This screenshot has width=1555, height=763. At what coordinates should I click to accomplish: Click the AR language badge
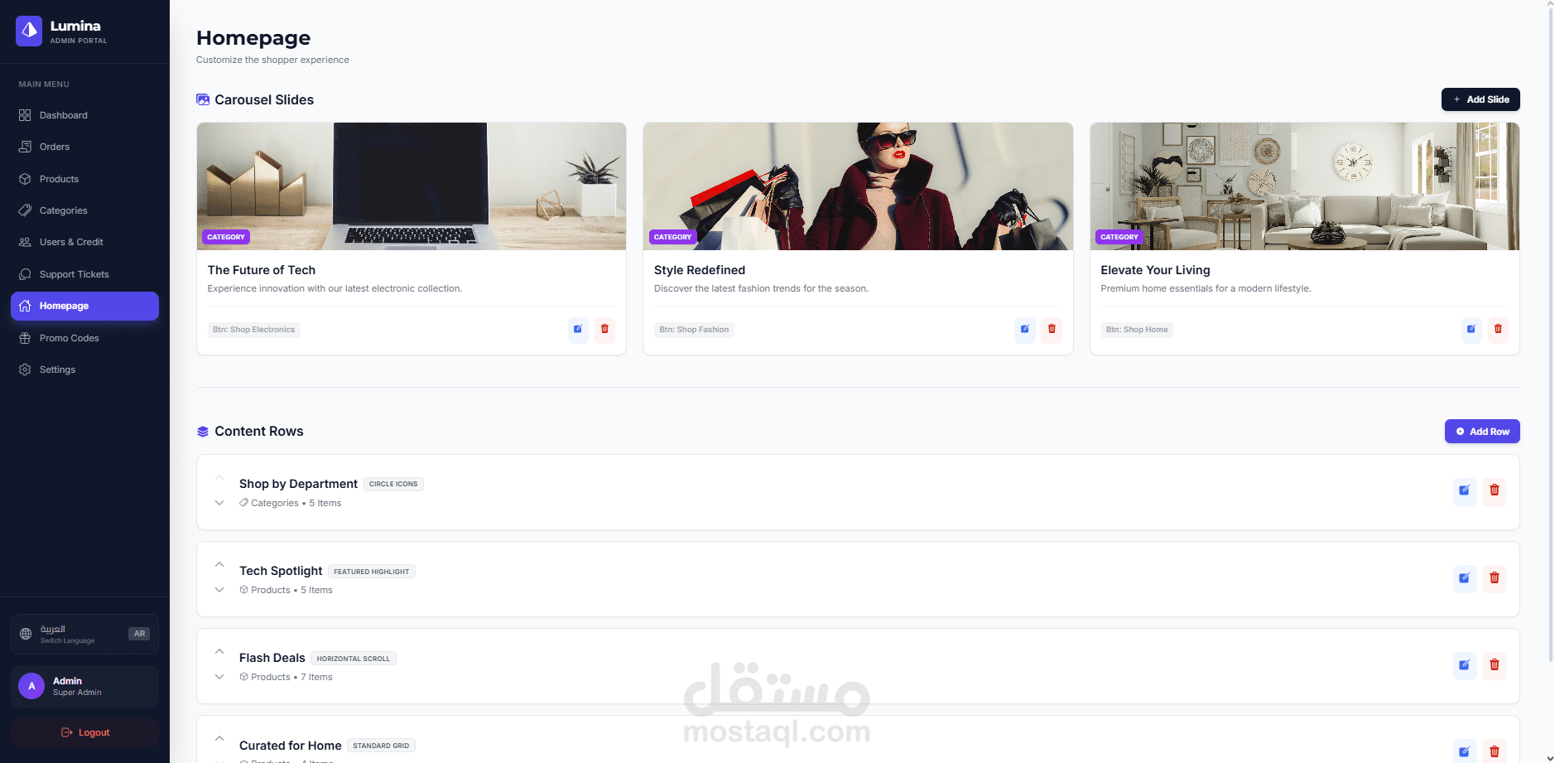(139, 634)
